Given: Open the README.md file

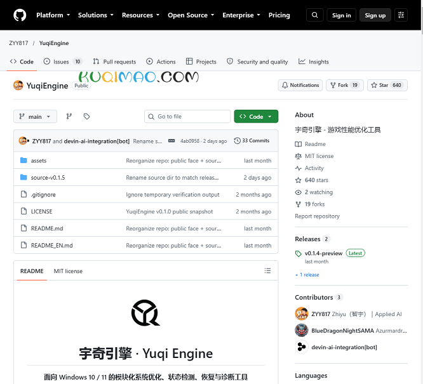Looking at the screenshot, I should [x=47, y=228].
